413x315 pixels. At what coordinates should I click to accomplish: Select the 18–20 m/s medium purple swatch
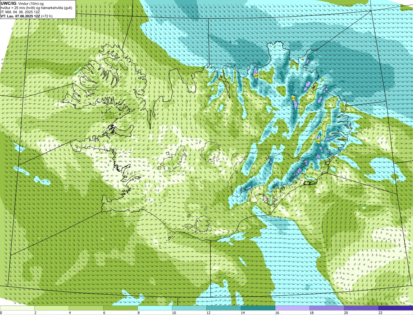(327, 308)
